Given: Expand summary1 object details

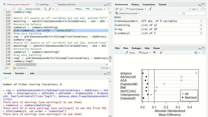Looking at the screenshot, I should coord(116,33).
